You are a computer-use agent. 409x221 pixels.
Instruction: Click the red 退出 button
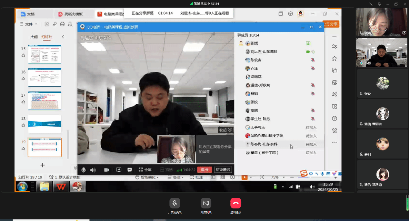point(204,170)
